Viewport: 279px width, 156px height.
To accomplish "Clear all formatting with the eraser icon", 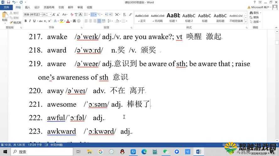I will pos(72,14).
